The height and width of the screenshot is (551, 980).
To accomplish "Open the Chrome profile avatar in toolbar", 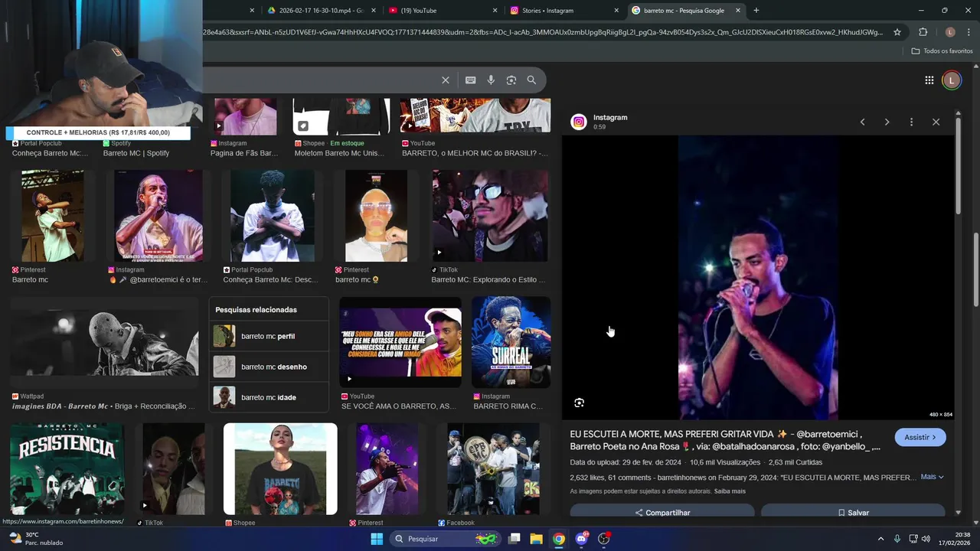I will tap(950, 32).
